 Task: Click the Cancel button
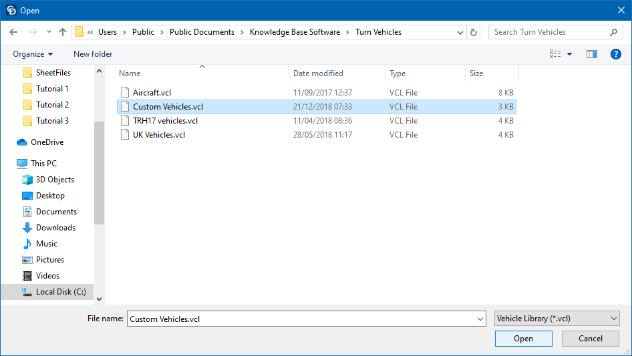[591, 339]
